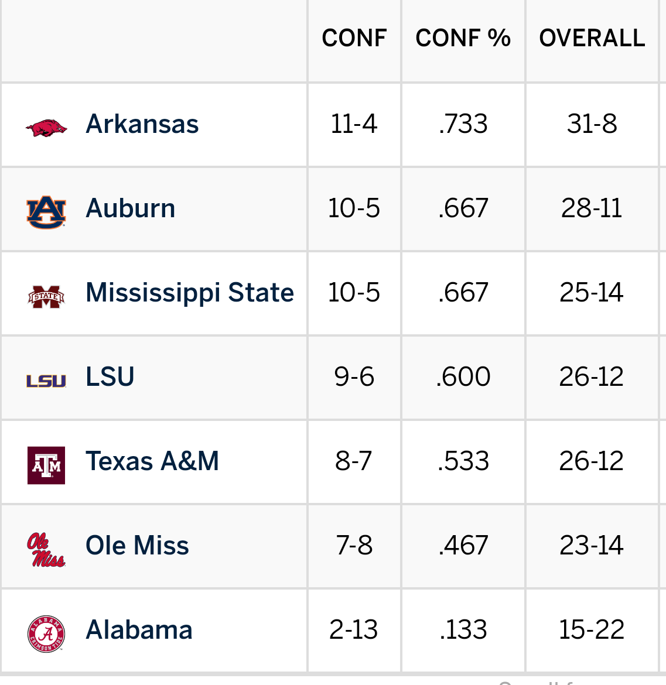Click the Texas A&M logo
Viewport: 666px width, 685px height.
[x=46, y=465]
